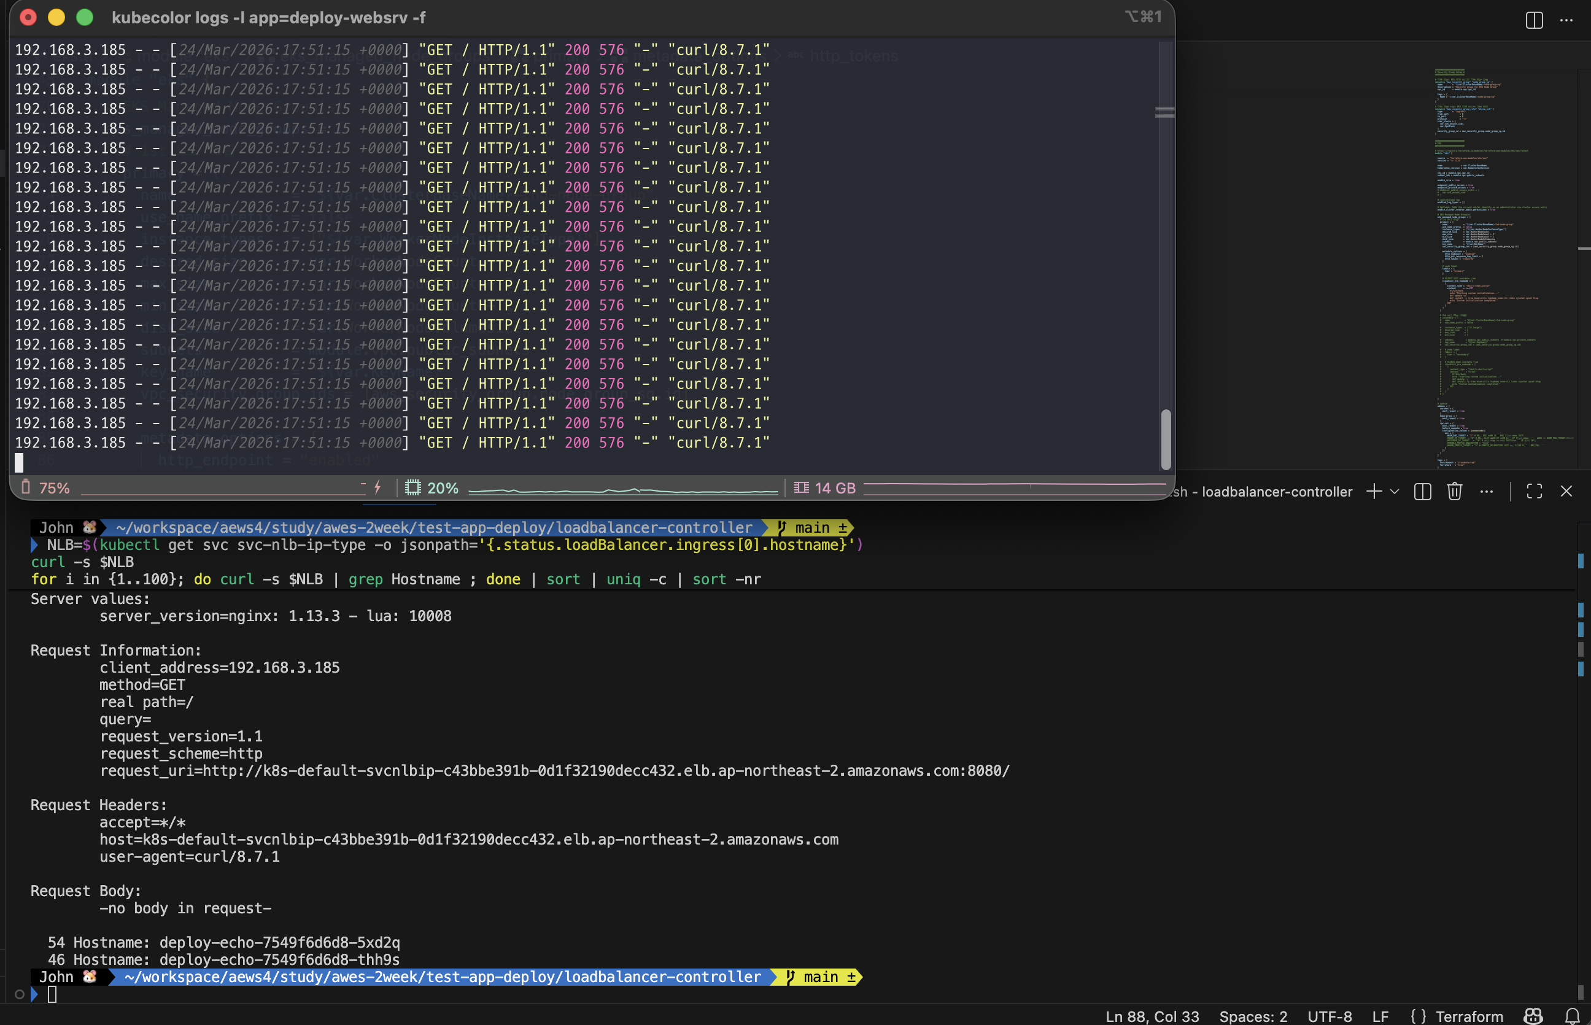Click the '46 Hostname: deploy-echo-7549f6d6d8-thh9s' line

[223, 960]
